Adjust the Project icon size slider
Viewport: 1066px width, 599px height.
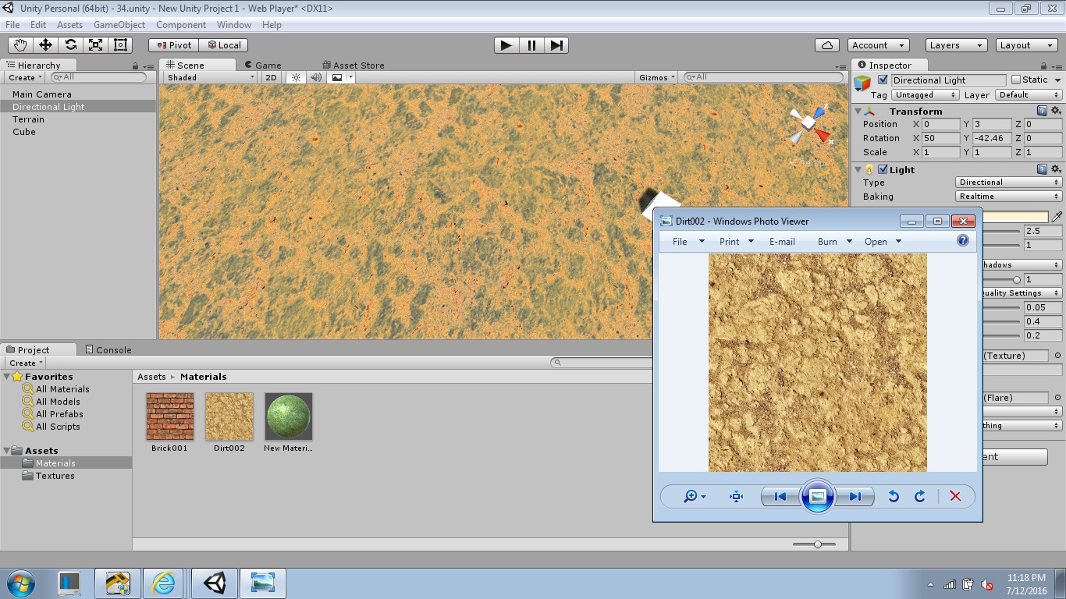(817, 544)
